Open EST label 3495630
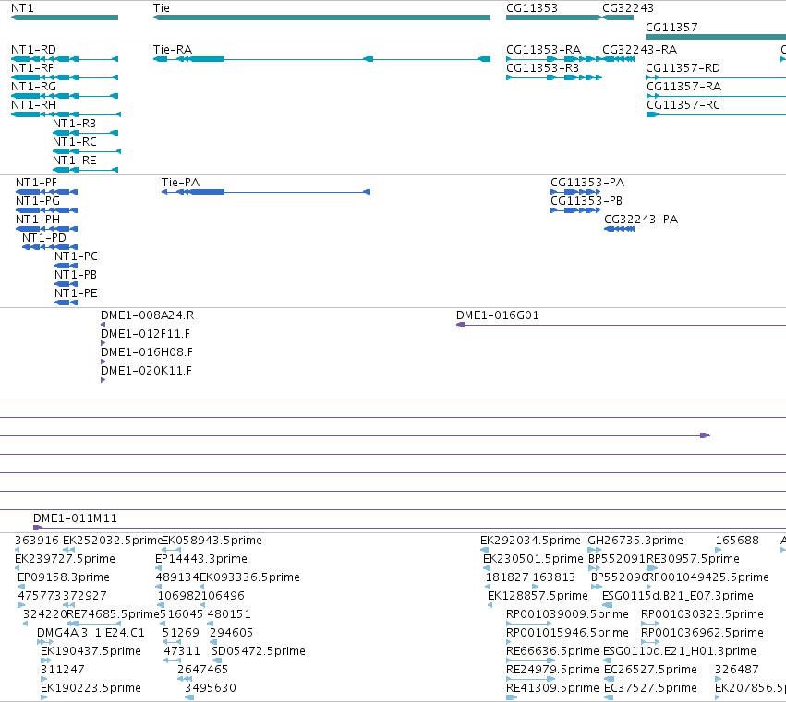This screenshot has height=702, width=786. (x=211, y=688)
